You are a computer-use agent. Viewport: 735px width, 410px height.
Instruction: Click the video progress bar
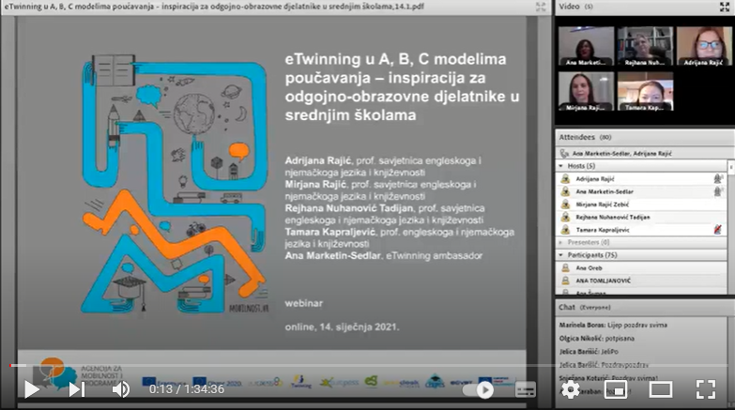[x=368, y=366]
